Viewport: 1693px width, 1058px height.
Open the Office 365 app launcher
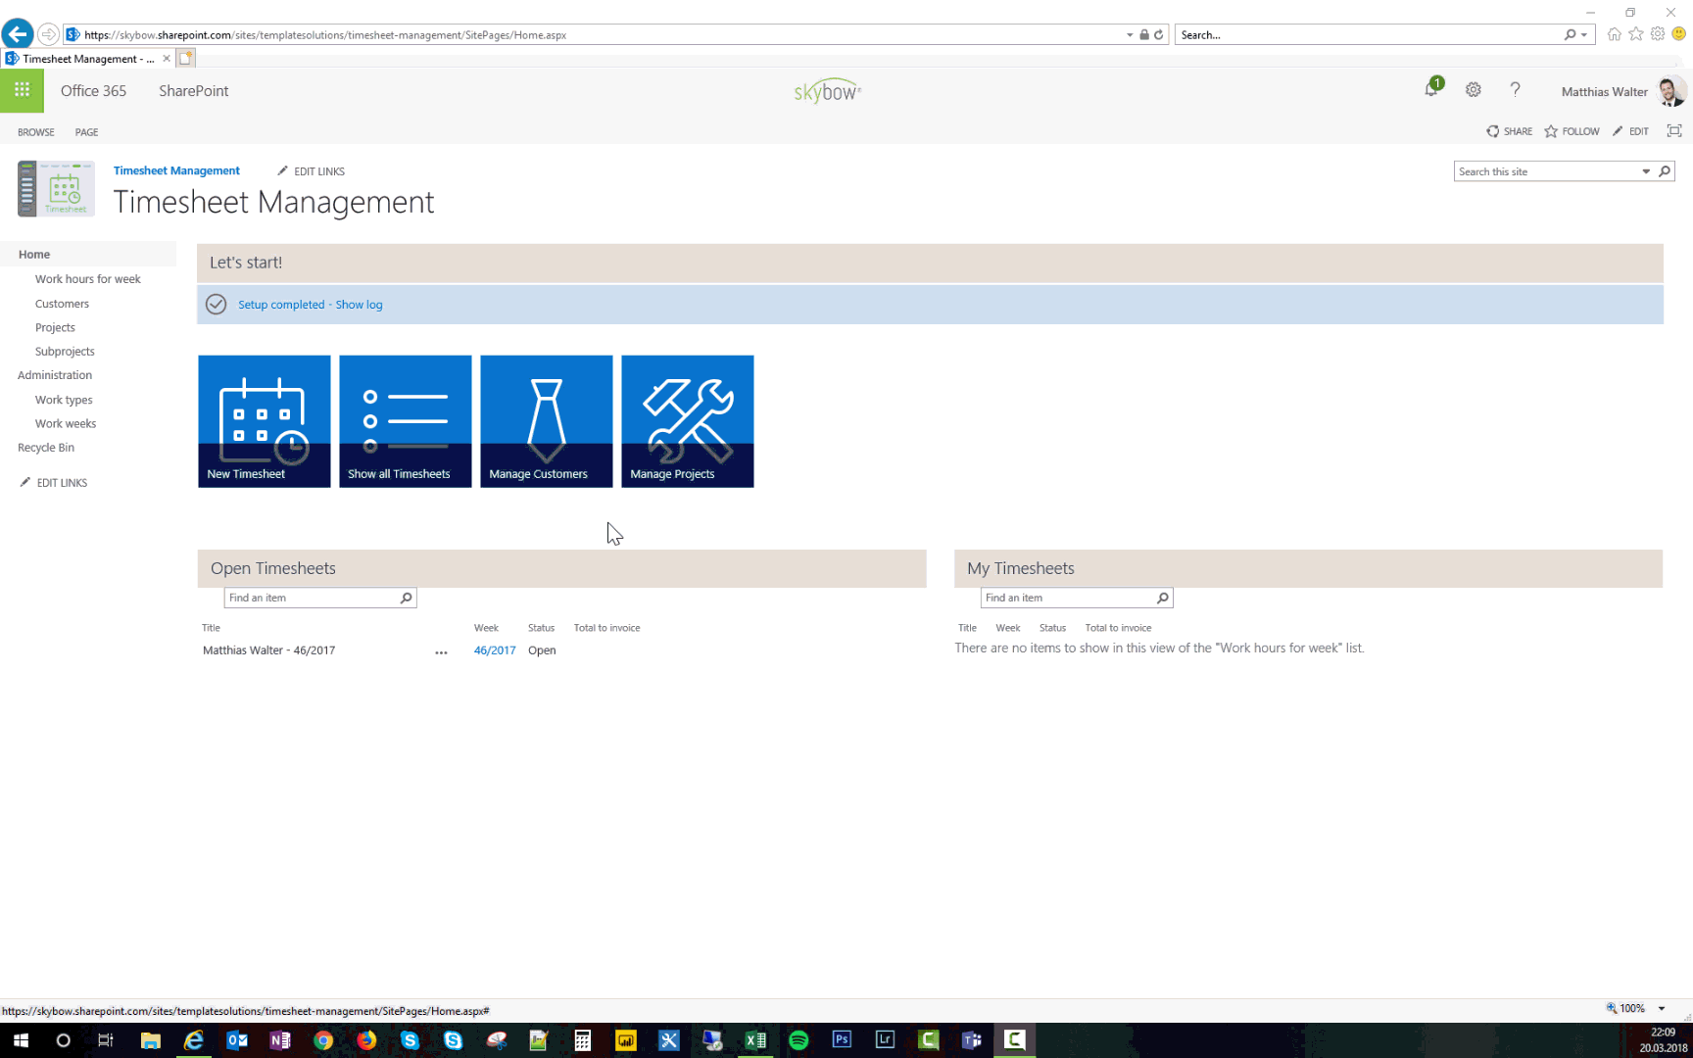click(x=22, y=90)
